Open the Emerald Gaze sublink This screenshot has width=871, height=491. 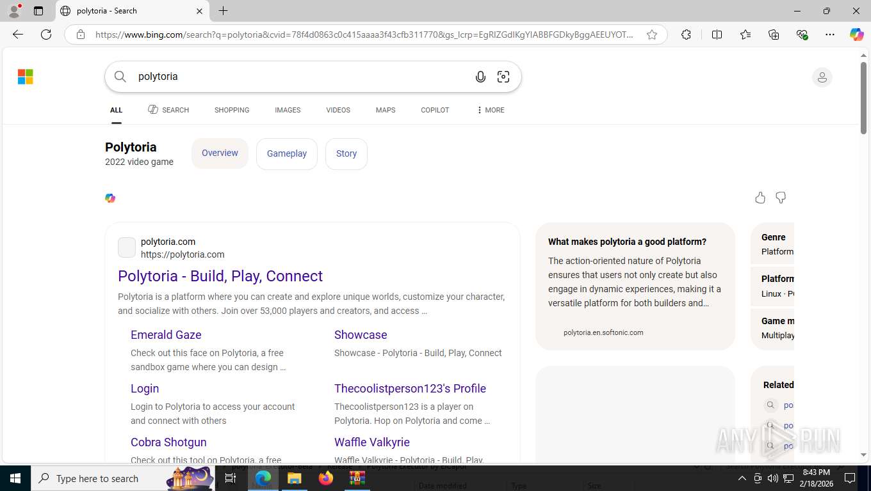coord(166,335)
